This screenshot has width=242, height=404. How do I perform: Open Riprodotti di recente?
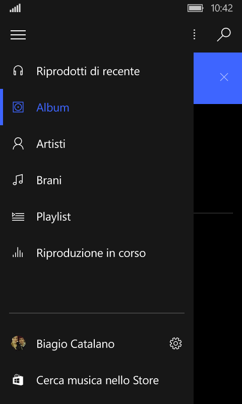pyautogui.click(x=88, y=71)
